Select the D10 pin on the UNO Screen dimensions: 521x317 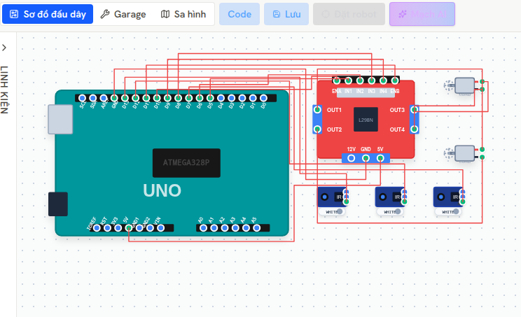pos(157,98)
